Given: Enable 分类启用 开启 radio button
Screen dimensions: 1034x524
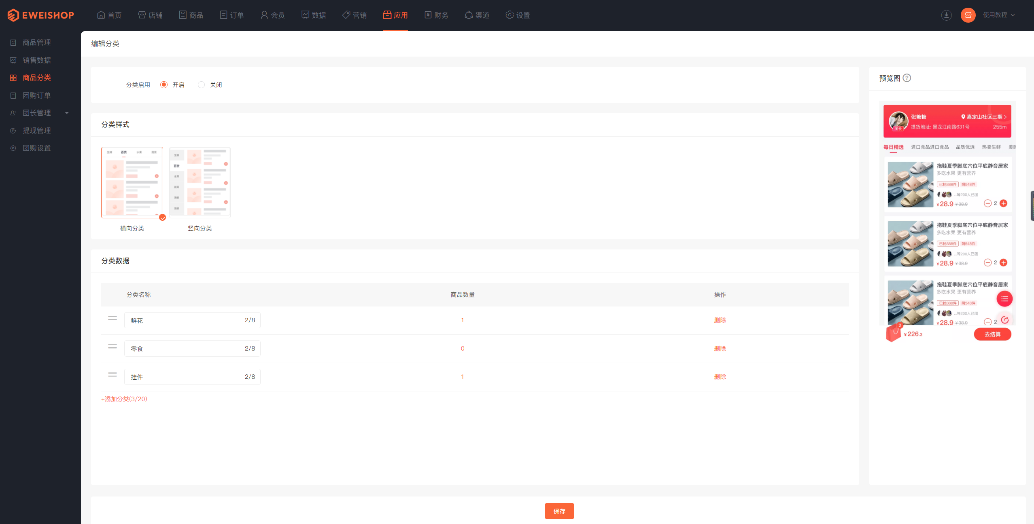Looking at the screenshot, I should click(x=165, y=84).
